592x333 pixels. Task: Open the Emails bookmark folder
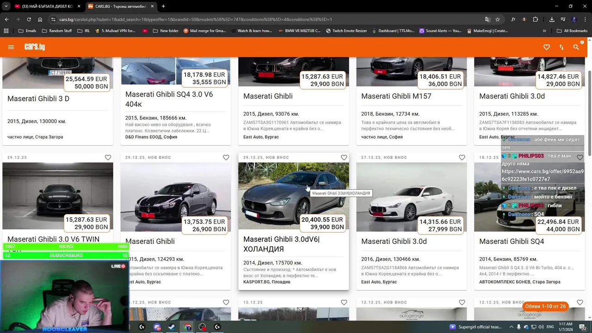pos(27,31)
